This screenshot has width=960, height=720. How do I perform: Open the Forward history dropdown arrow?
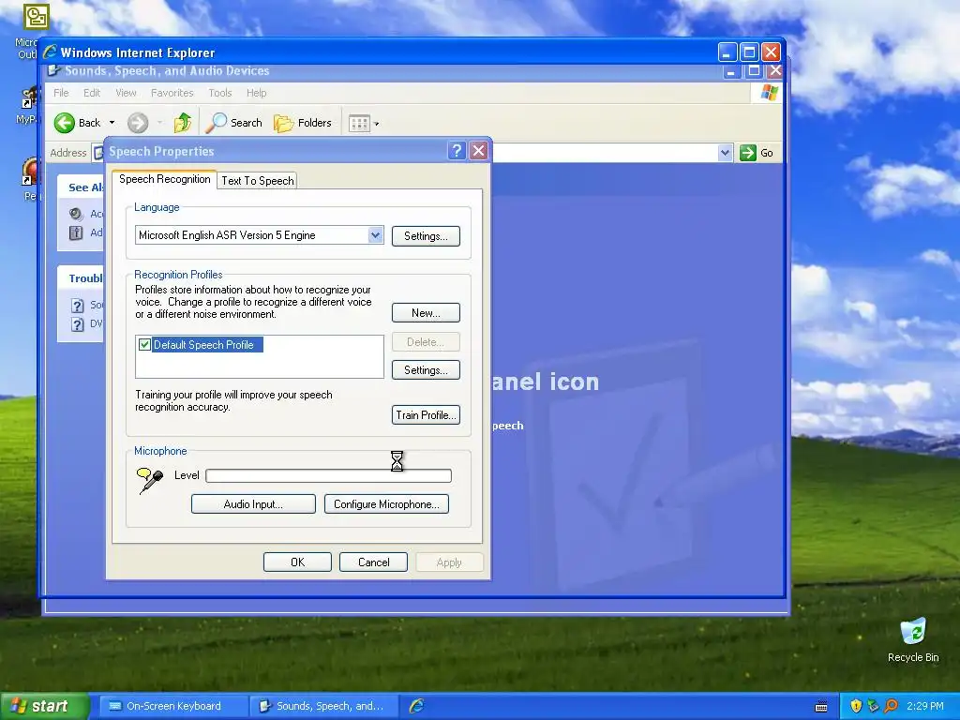(x=159, y=123)
